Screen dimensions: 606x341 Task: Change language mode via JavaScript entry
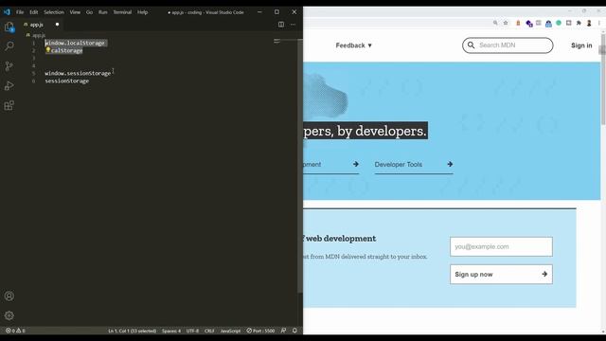tap(230, 331)
